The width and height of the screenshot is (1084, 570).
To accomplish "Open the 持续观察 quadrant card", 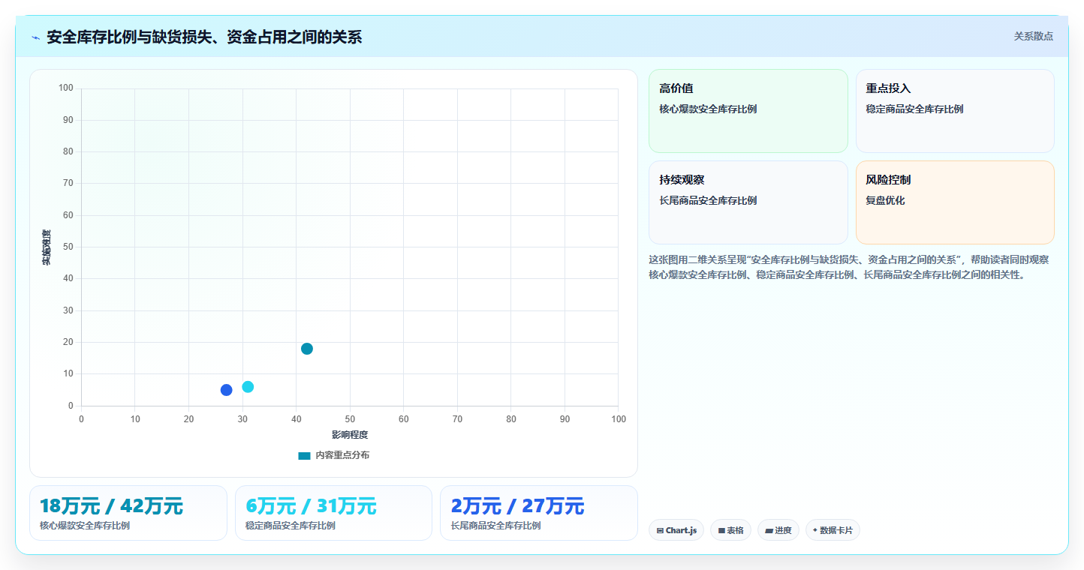I will [x=748, y=202].
